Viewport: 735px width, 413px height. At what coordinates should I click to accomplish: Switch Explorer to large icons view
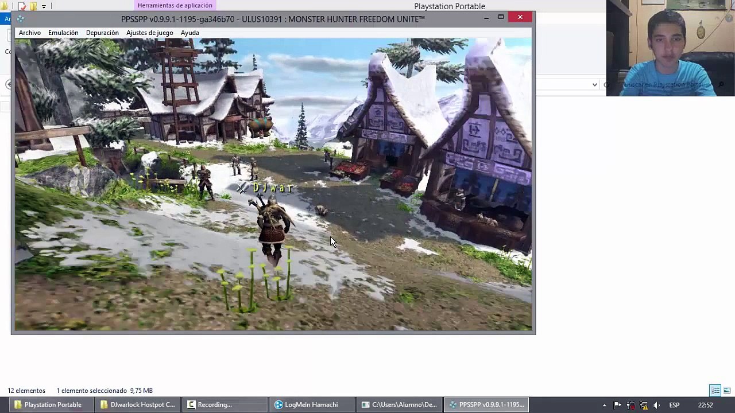(727, 391)
